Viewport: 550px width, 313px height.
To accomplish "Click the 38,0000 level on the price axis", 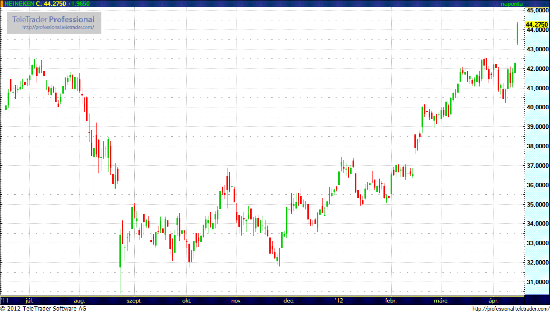I will tap(537, 146).
